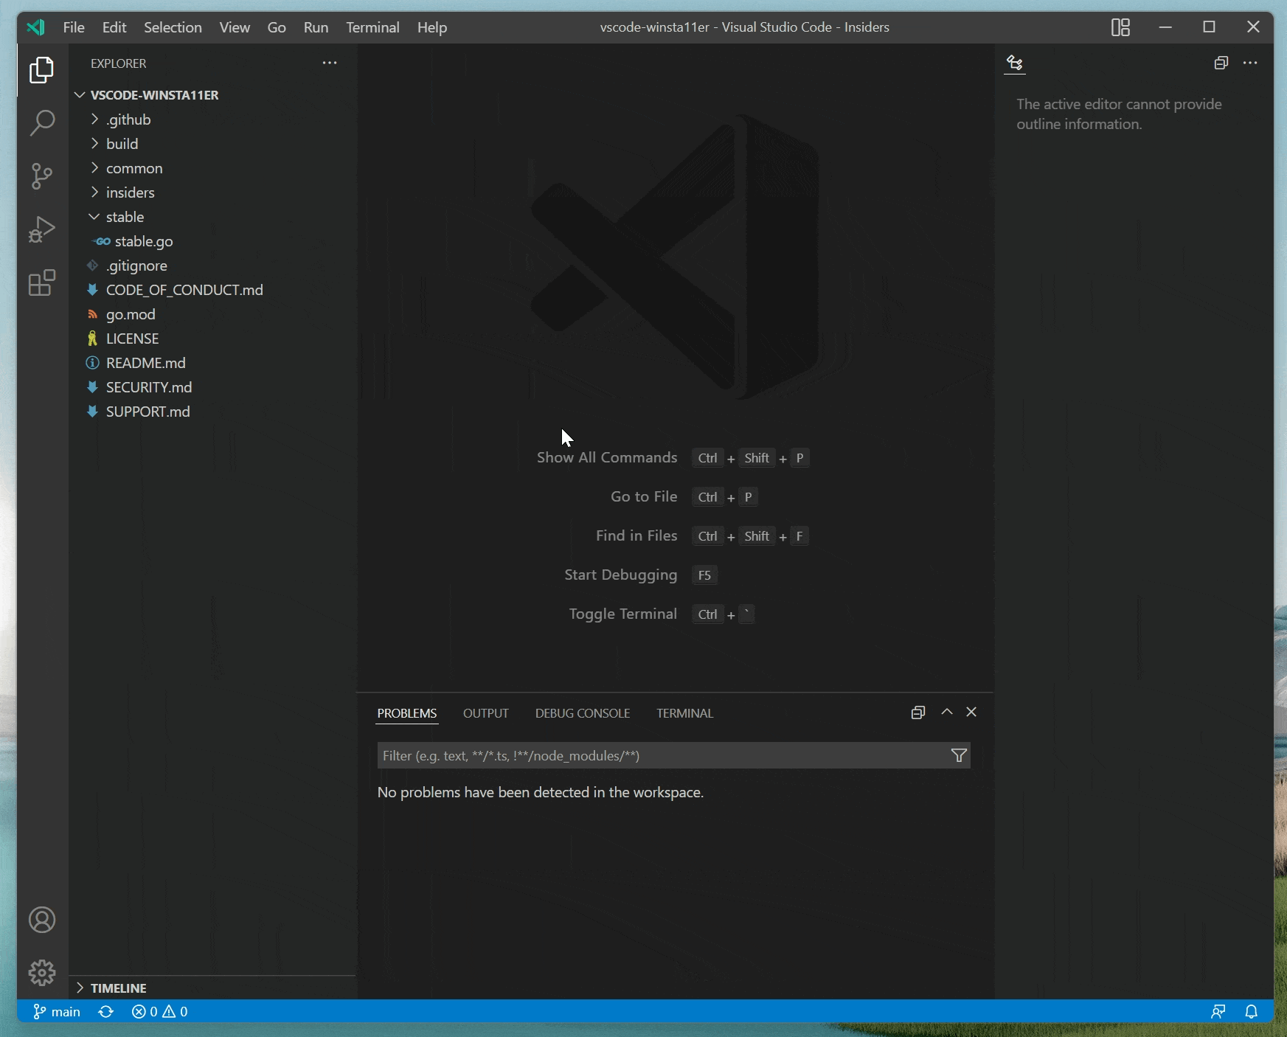Click the "Start Debugging" label
Viewport: 1287px width, 1037px height.
click(x=621, y=575)
